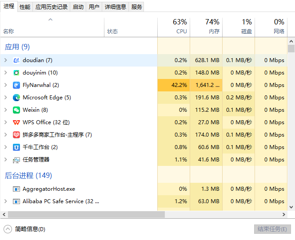Click the douyinim app icon
The height and width of the screenshot is (240, 295).
coord(16,73)
